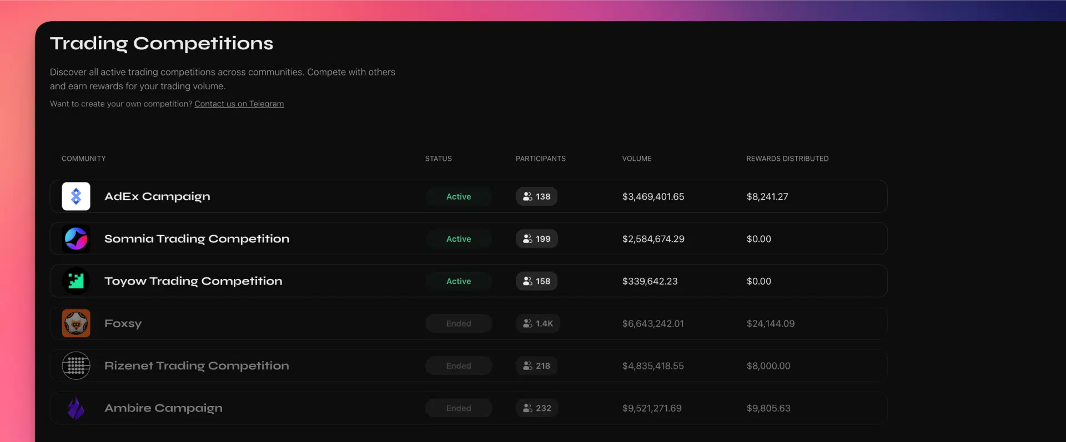Screen dimensions: 1066x442
Task: Click the 232 participants count for Ambire
Action: tap(544, 408)
